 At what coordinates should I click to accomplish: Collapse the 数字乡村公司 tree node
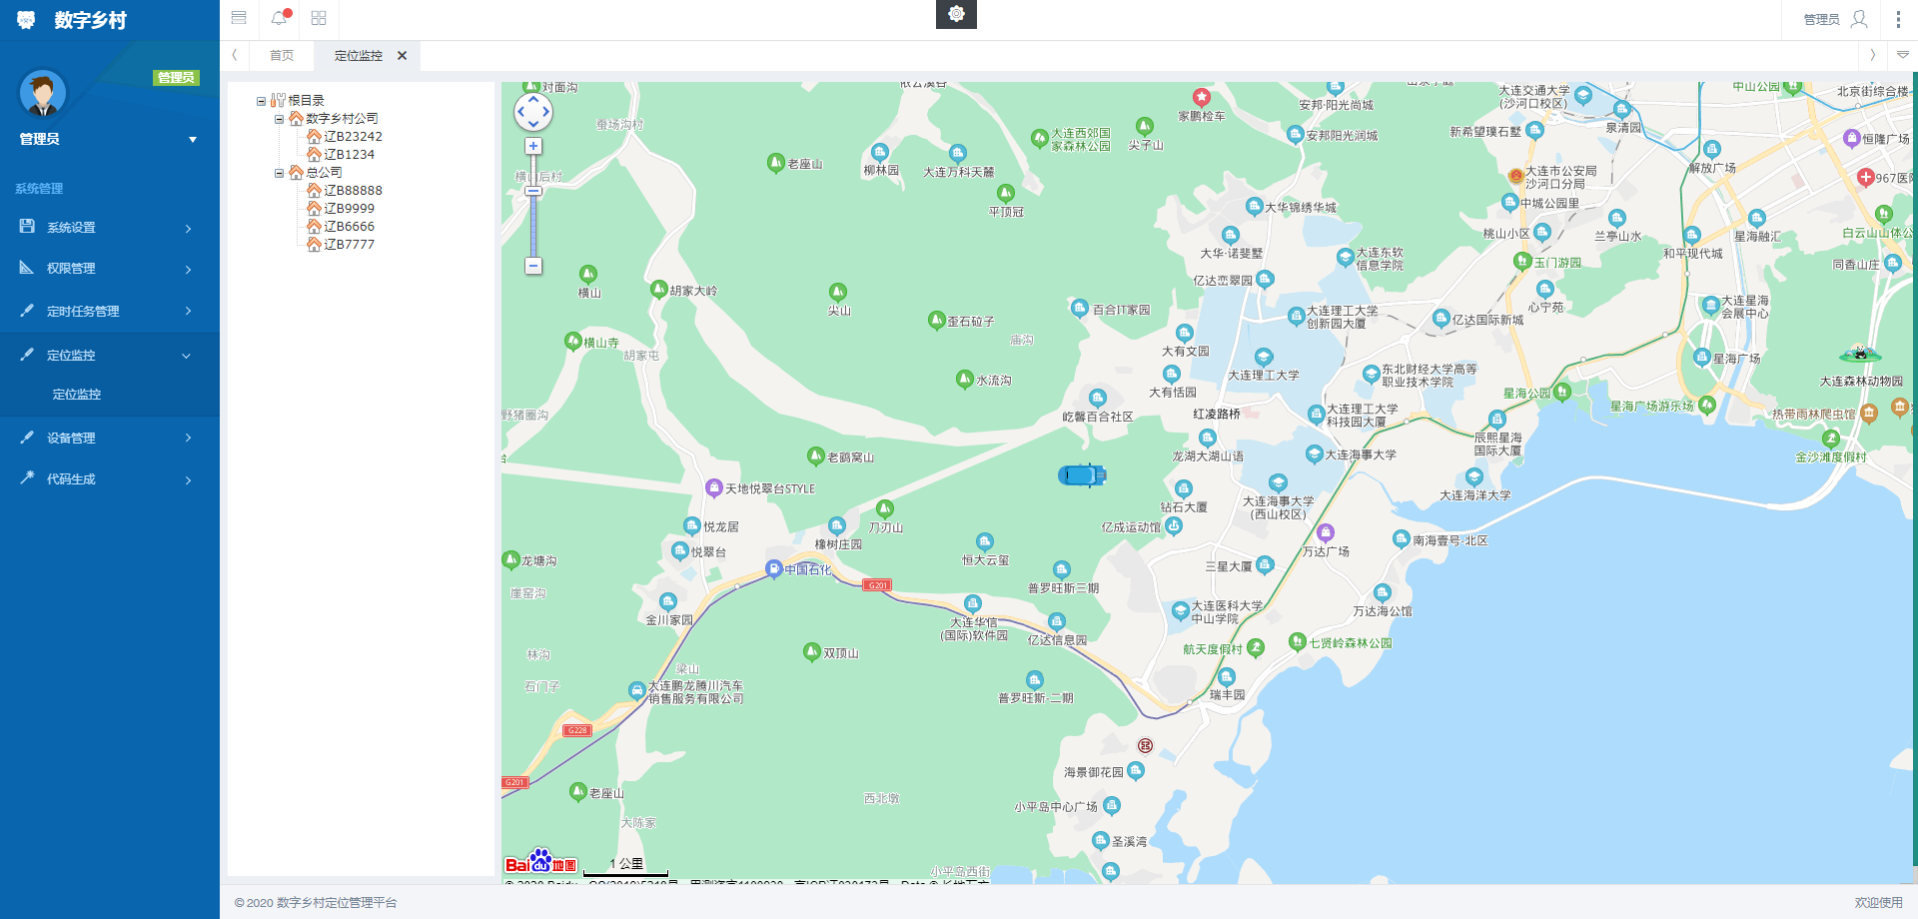[280, 119]
